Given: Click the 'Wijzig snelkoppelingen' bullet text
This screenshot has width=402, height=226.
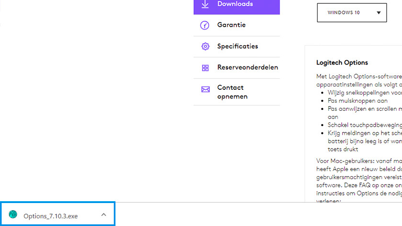Looking at the screenshot, I should point(364,93).
